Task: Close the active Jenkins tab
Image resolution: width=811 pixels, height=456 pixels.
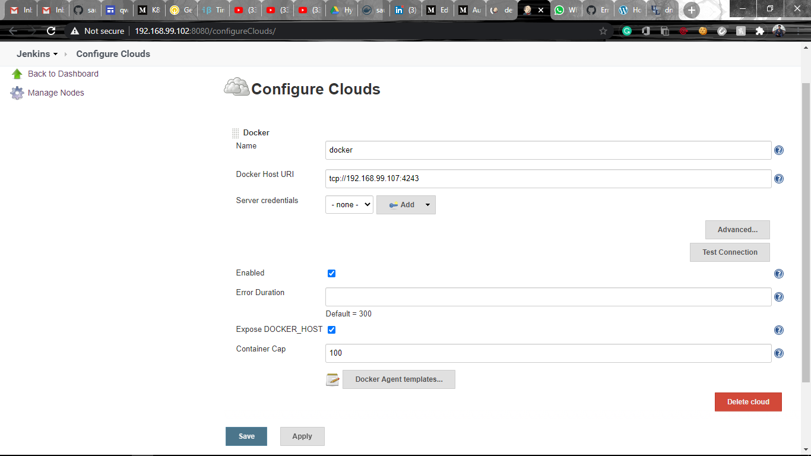Action: pyautogui.click(x=541, y=10)
